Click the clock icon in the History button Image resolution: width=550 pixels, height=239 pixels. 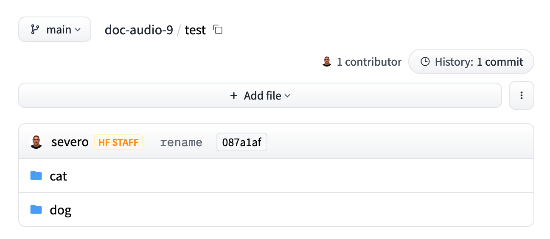pyautogui.click(x=425, y=62)
